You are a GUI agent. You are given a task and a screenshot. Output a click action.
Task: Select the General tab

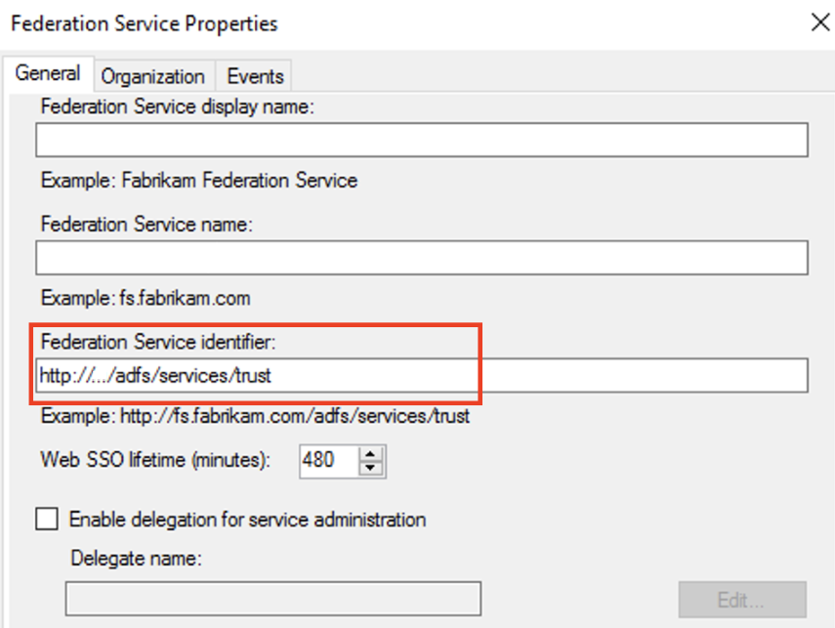[x=48, y=74]
